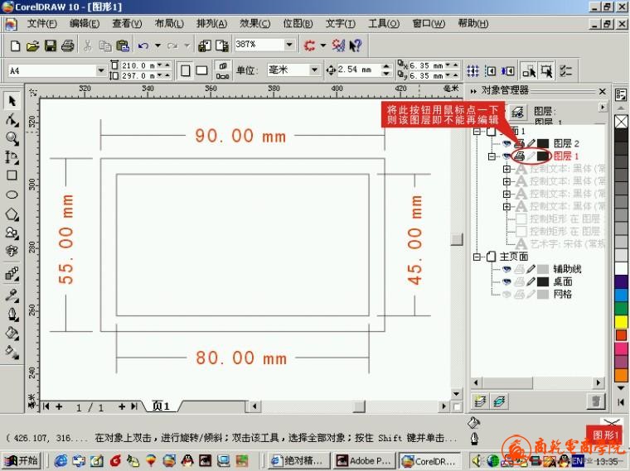Open the 排列(A) menu

point(211,24)
